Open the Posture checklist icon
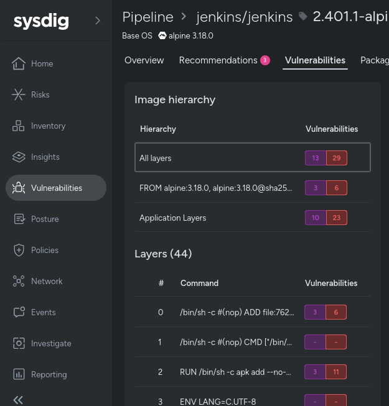 pyautogui.click(x=19, y=219)
